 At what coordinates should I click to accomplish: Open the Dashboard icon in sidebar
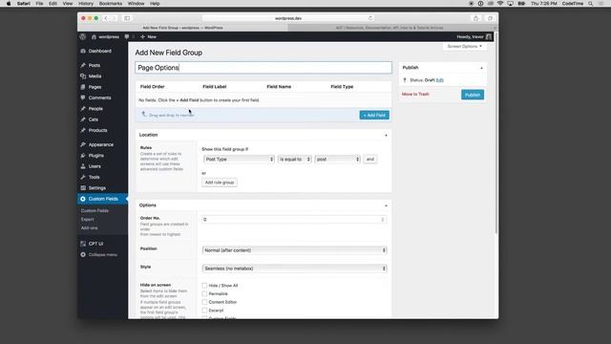point(83,51)
